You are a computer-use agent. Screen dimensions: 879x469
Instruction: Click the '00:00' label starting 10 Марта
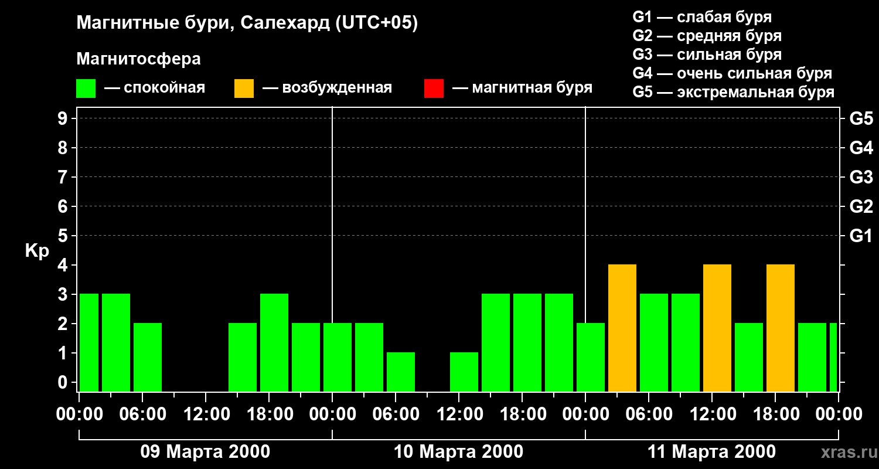click(x=332, y=414)
